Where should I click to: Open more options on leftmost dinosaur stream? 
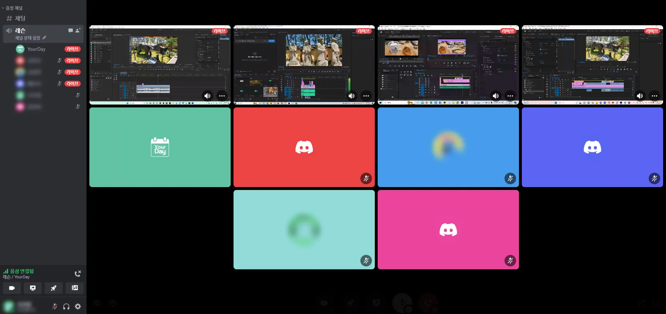tap(222, 96)
